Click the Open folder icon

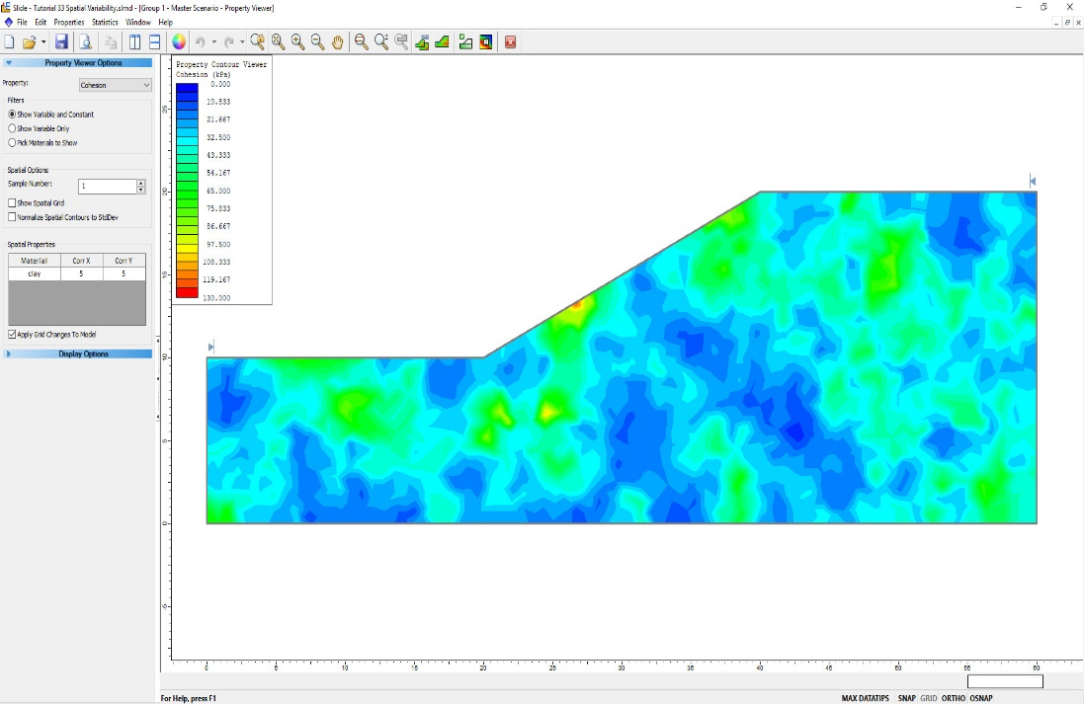29,42
